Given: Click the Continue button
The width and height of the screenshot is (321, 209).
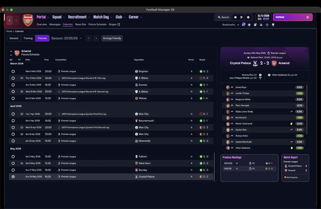Looking at the screenshot, I should pyautogui.click(x=293, y=17).
